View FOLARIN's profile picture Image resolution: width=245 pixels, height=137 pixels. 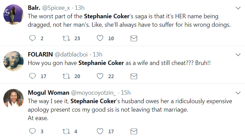(13, 61)
